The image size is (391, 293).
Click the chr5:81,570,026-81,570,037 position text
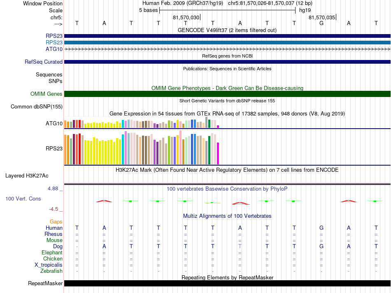270,3
